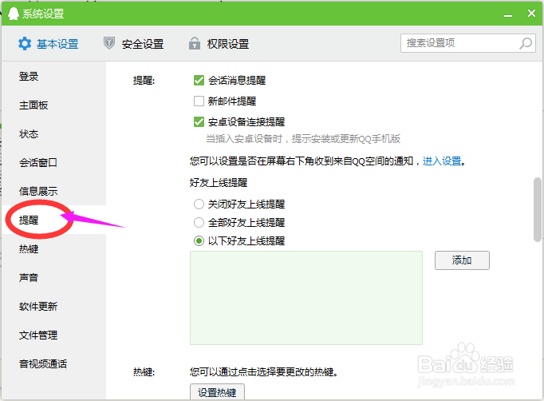Switch to the 权限设置 tab
The height and width of the screenshot is (401, 544).
coord(219,44)
